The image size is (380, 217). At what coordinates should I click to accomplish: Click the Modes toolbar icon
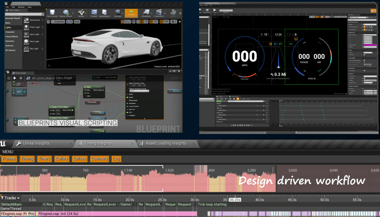click(81, 13)
